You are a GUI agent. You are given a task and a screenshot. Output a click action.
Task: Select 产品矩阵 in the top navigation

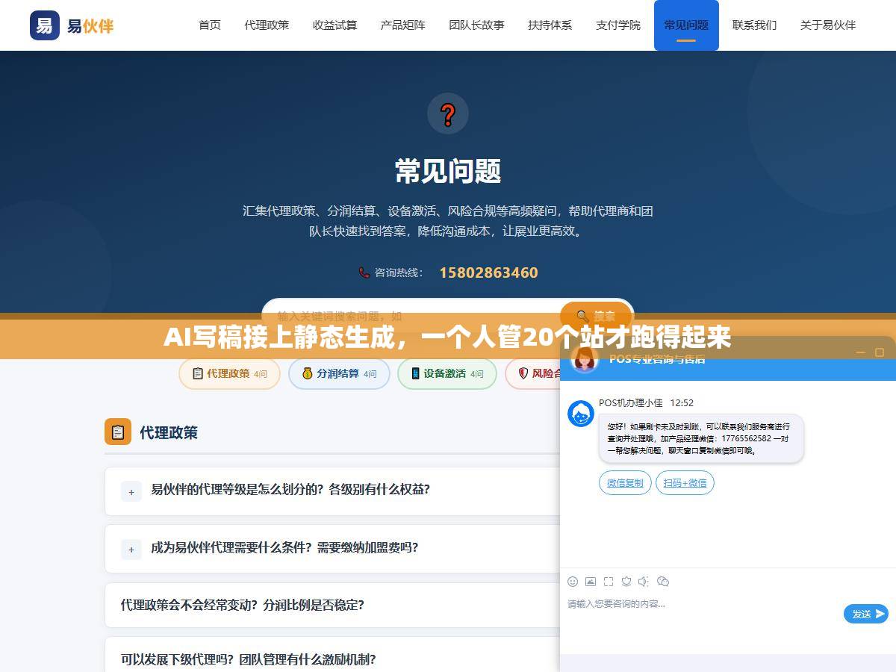coord(402,25)
